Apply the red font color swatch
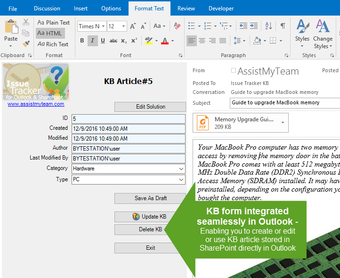Image resolution: width=340 pixels, height=278 pixels. coord(164,41)
